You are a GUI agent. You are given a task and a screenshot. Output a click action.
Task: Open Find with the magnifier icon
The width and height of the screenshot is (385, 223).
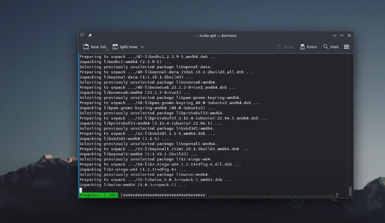click(x=331, y=47)
